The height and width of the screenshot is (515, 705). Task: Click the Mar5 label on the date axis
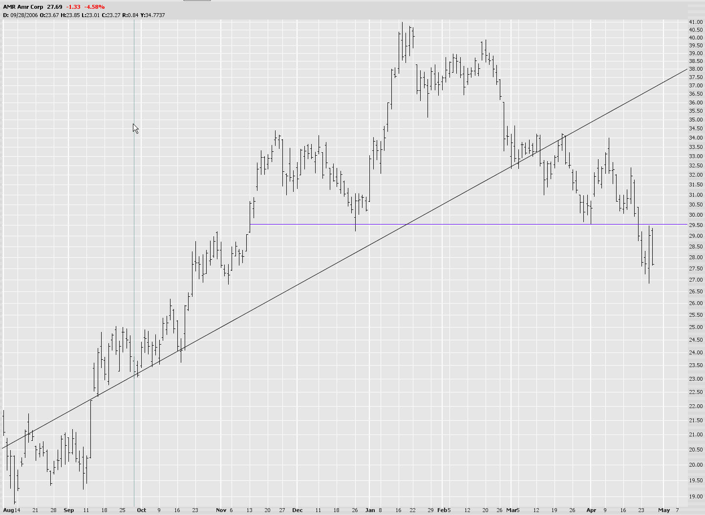[513, 510]
